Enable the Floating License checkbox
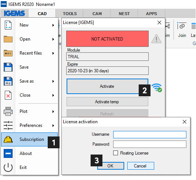This screenshot has height=180, width=196. click(115, 153)
